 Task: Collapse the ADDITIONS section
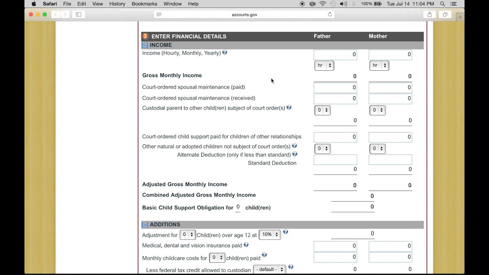[x=145, y=225]
